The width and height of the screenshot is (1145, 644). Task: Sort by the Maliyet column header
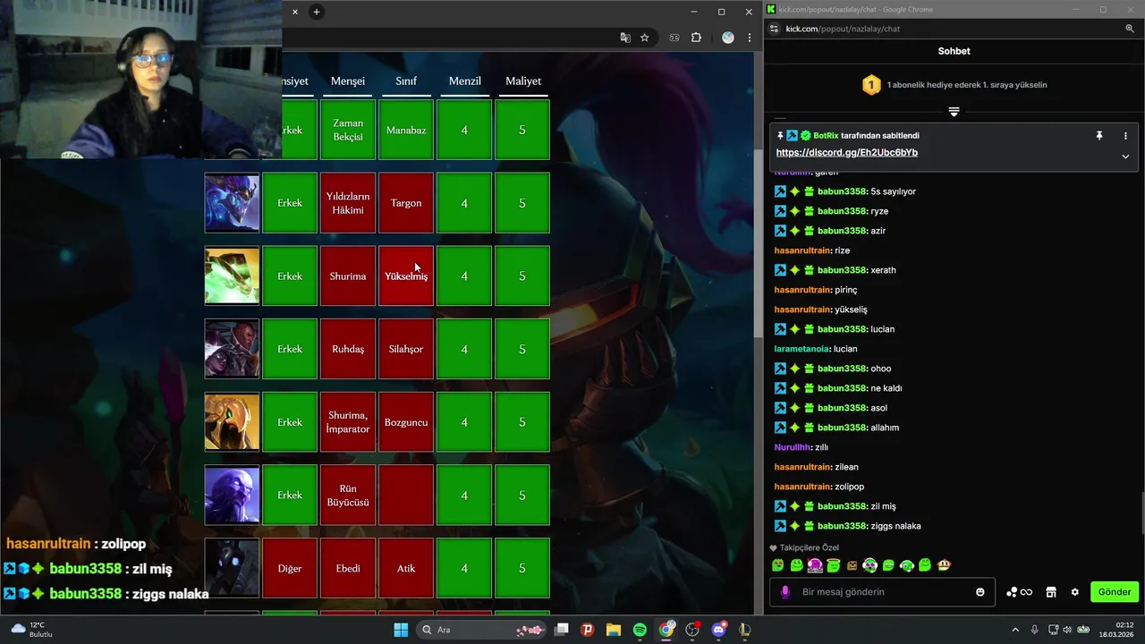click(522, 81)
